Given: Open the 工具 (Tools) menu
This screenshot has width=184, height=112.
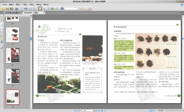Looking at the screenshot, I should [25, 5].
